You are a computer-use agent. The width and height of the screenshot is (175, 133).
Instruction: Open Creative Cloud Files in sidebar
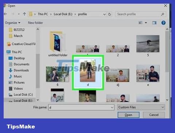point(21,44)
